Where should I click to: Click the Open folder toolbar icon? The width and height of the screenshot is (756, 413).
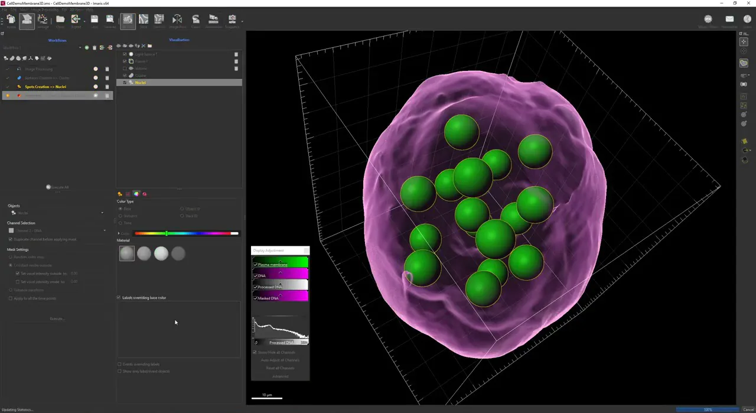point(60,21)
